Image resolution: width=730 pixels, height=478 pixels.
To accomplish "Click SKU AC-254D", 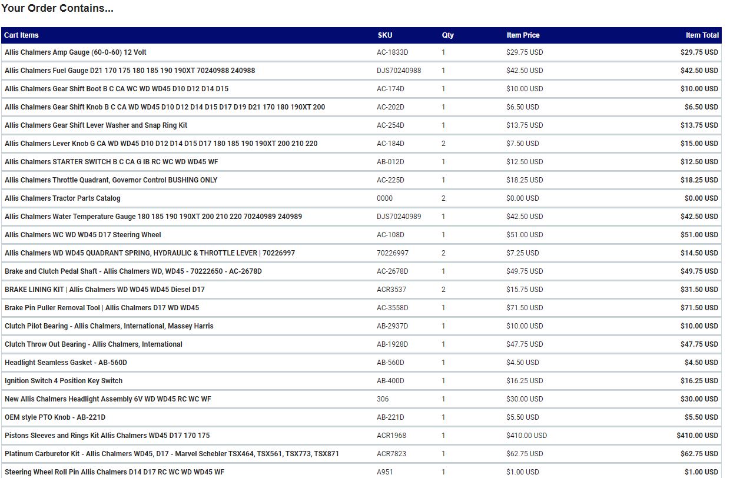I will (x=390, y=125).
